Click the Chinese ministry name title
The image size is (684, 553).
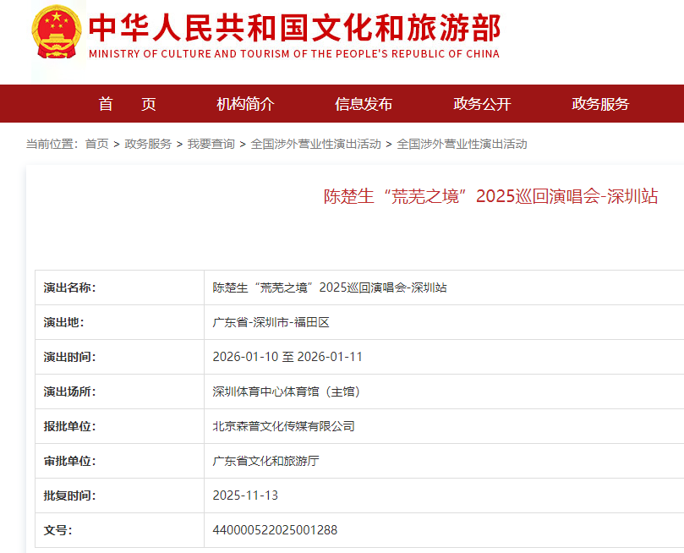pyautogui.click(x=294, y=26)
